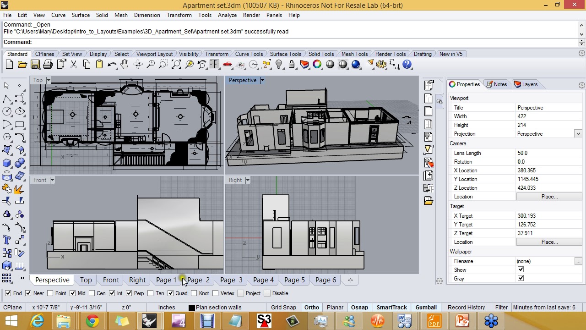Select the Rectangle tool in left sidebar
Viewport: 586px width, 330px height.
pos(20,124)
